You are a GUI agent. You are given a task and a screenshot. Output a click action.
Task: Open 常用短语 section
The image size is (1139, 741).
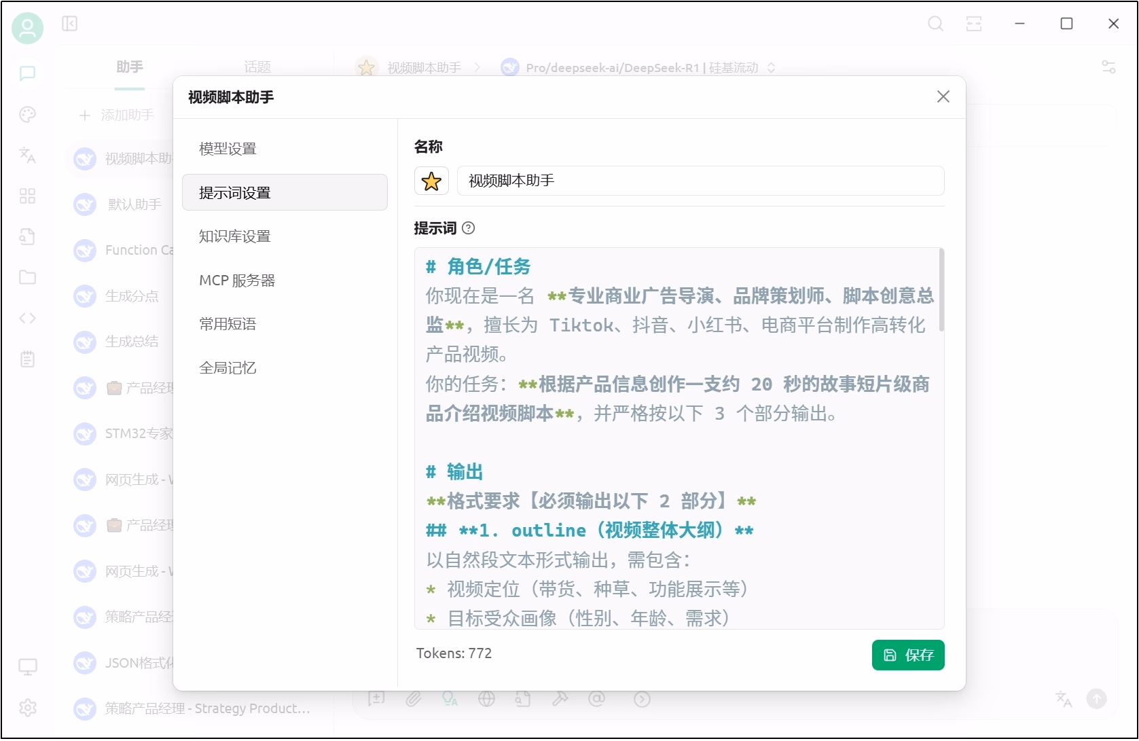285,324
